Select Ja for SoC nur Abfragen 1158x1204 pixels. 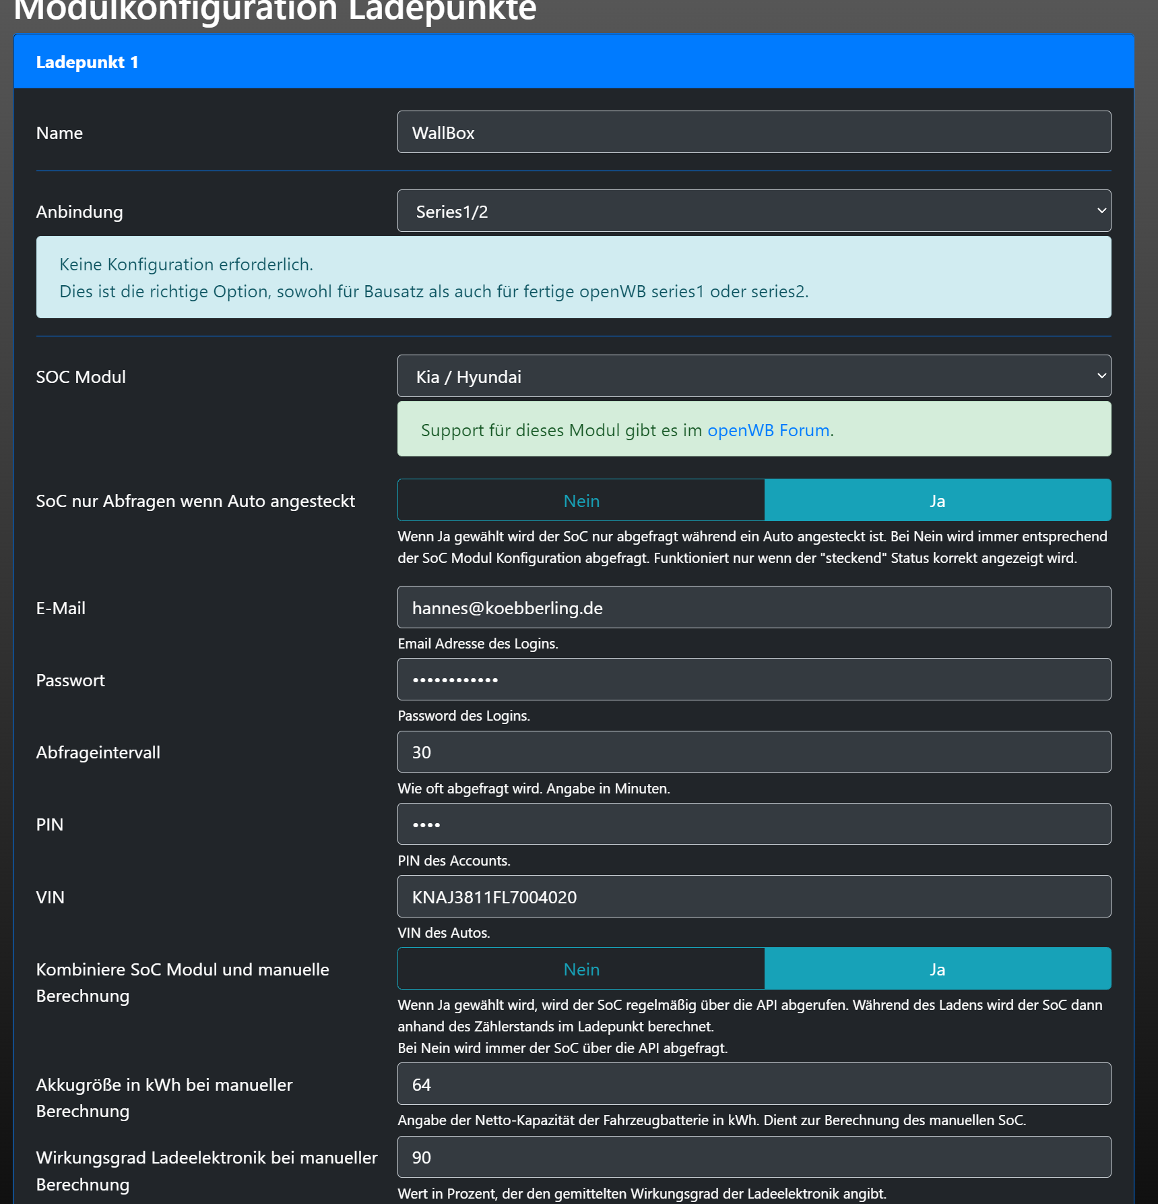pos(937,500)
